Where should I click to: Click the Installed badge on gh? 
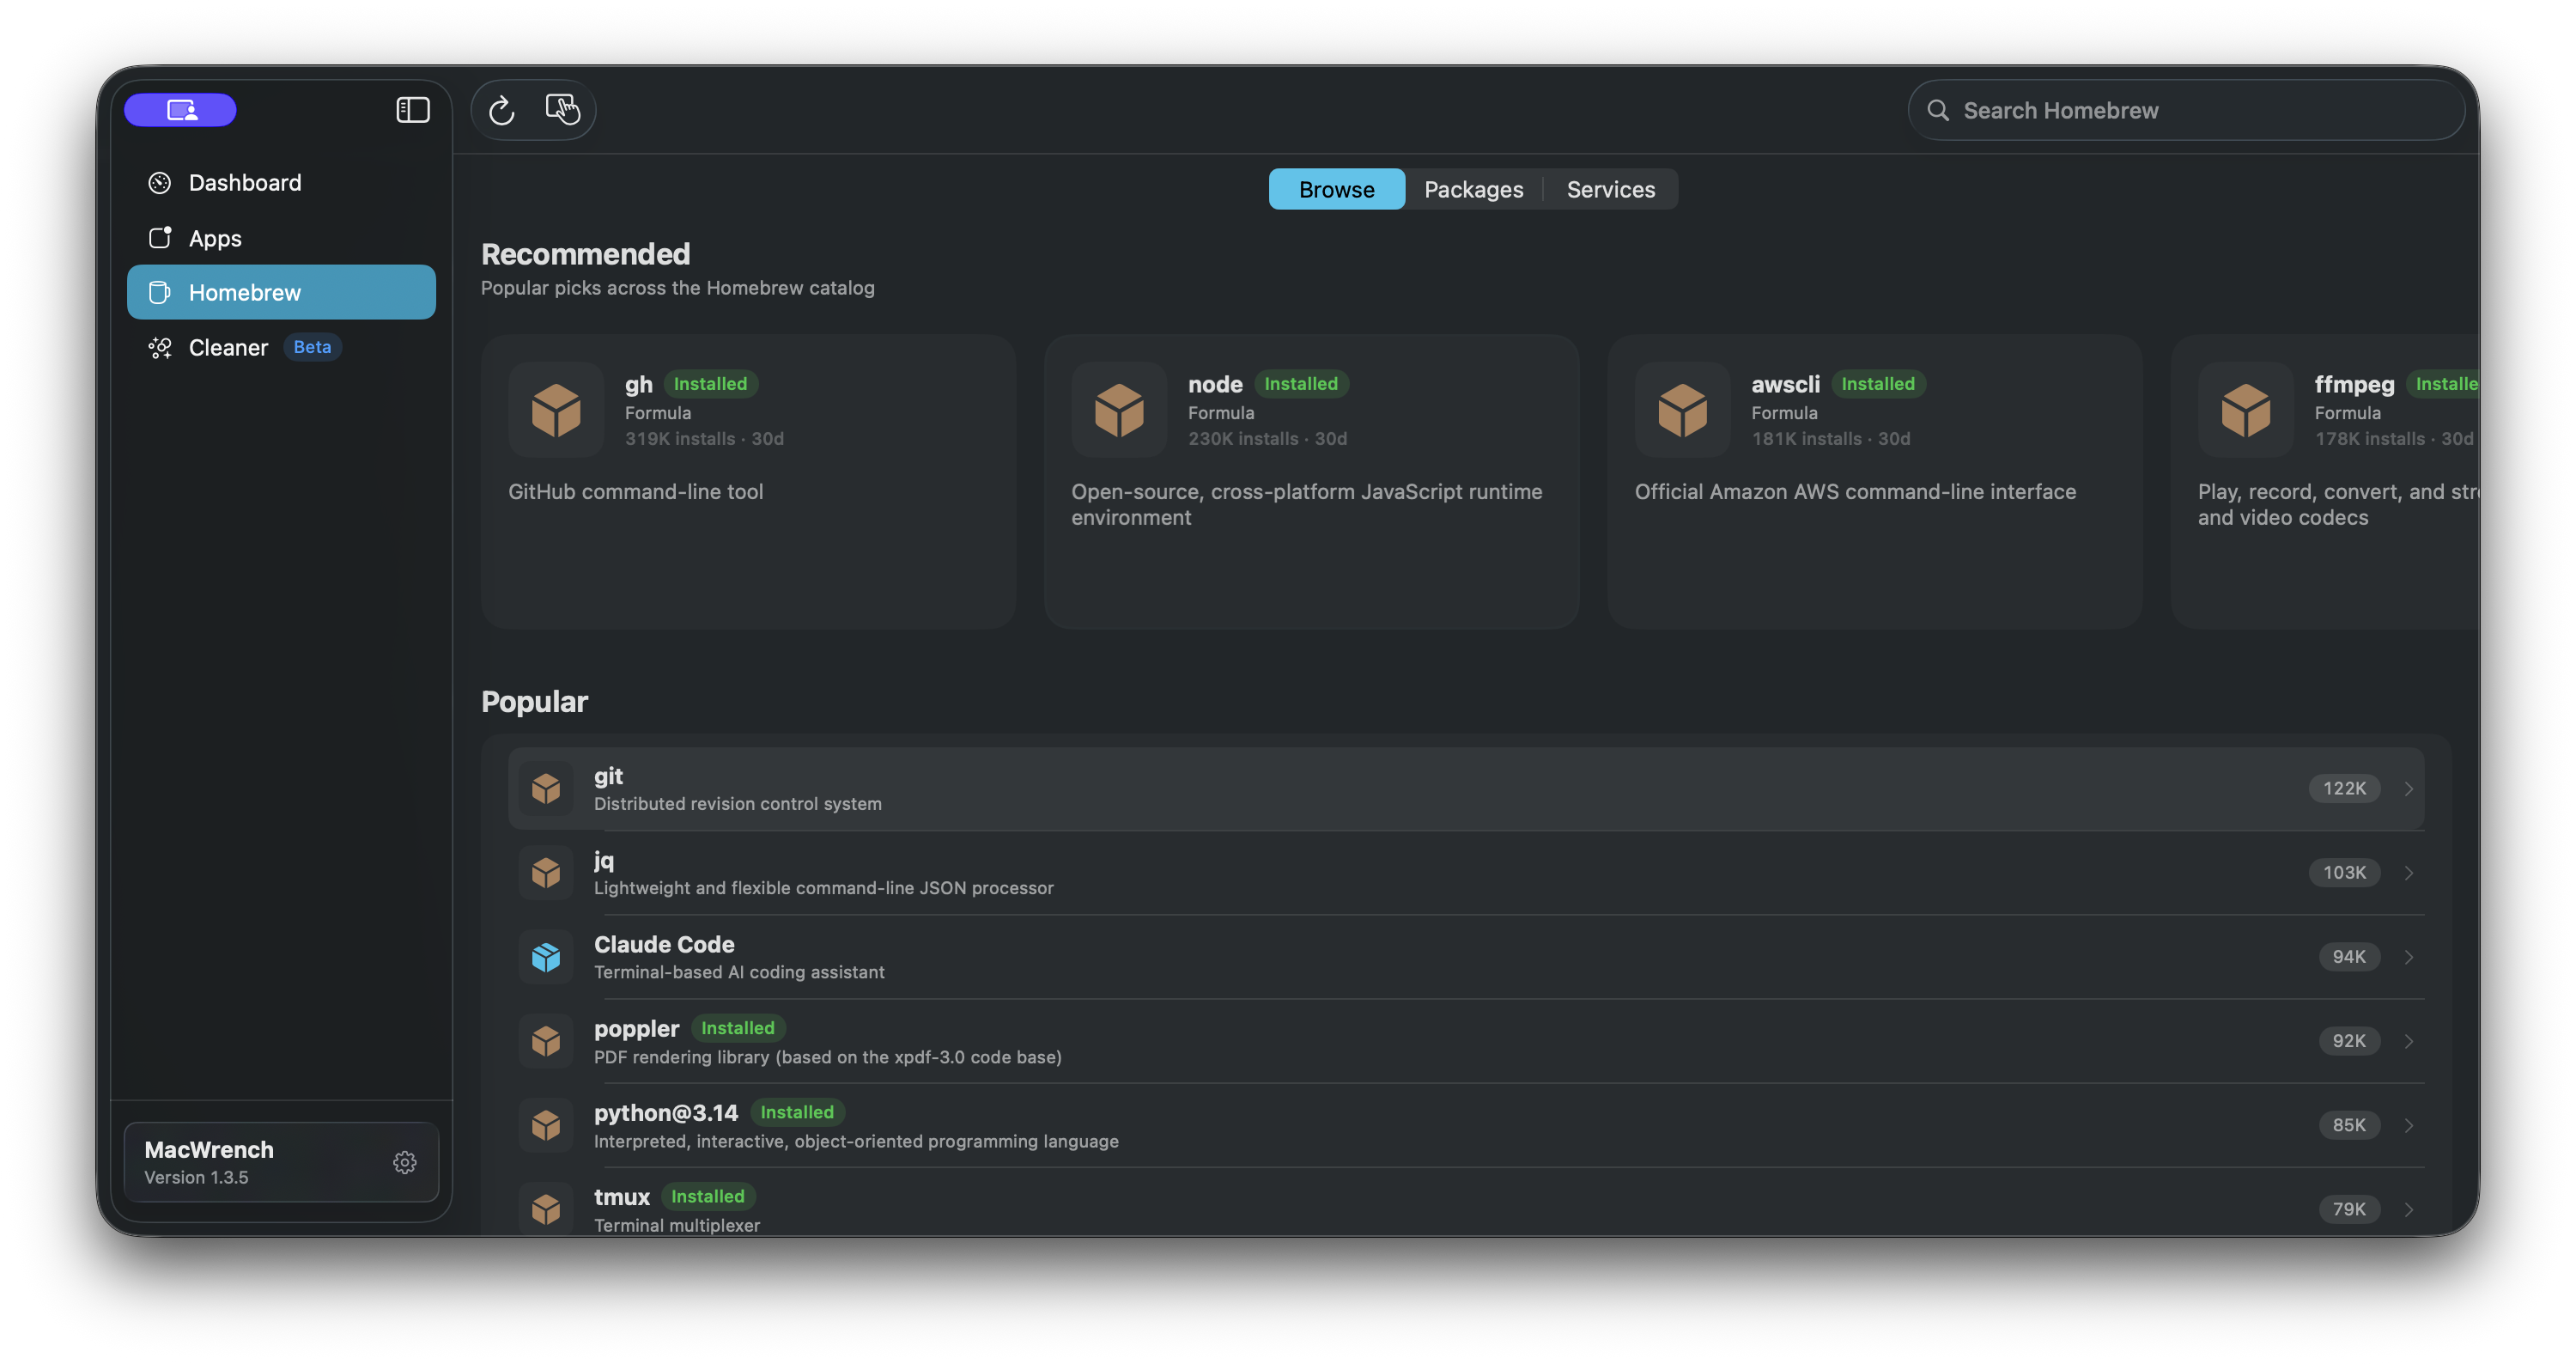click(x=710, y=384)
